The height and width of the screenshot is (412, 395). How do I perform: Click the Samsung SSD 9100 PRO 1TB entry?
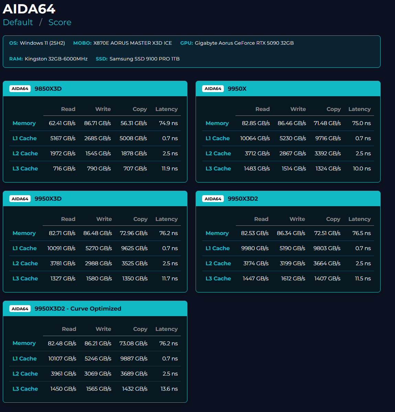coord(144,59)
